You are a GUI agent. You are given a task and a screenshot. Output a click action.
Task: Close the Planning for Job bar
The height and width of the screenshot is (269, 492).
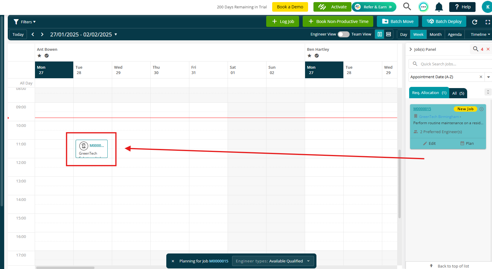point(173,261)
